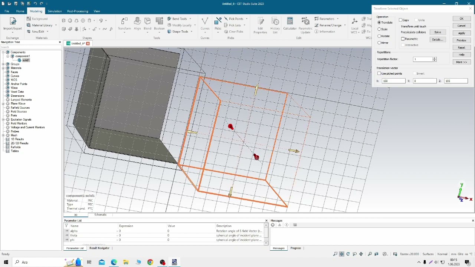Enable the Parametric checkbox
The image size is (475, 267).
[x=403, y=39]
